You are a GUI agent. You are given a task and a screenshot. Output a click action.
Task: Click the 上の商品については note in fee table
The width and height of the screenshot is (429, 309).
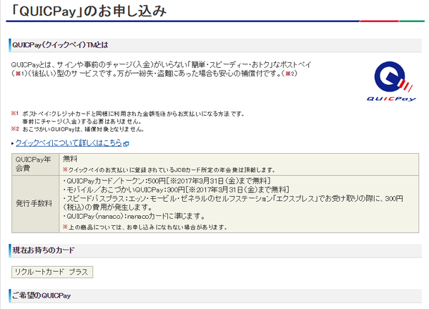click(x=145, y=227)
